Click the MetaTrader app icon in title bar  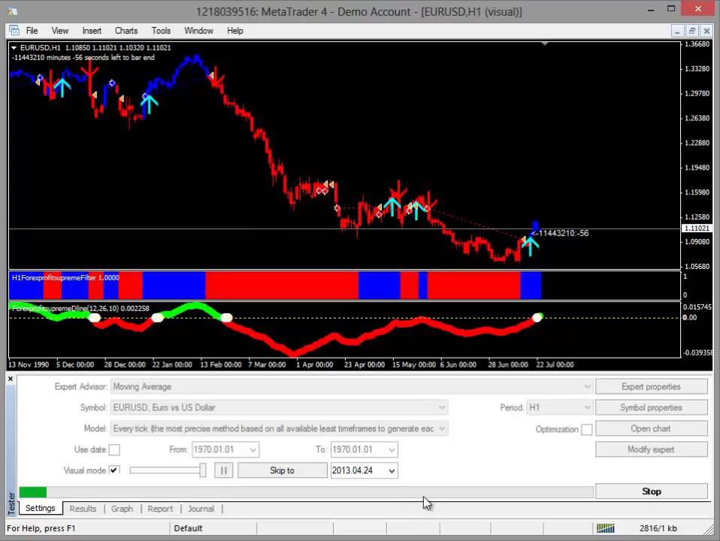12,11
